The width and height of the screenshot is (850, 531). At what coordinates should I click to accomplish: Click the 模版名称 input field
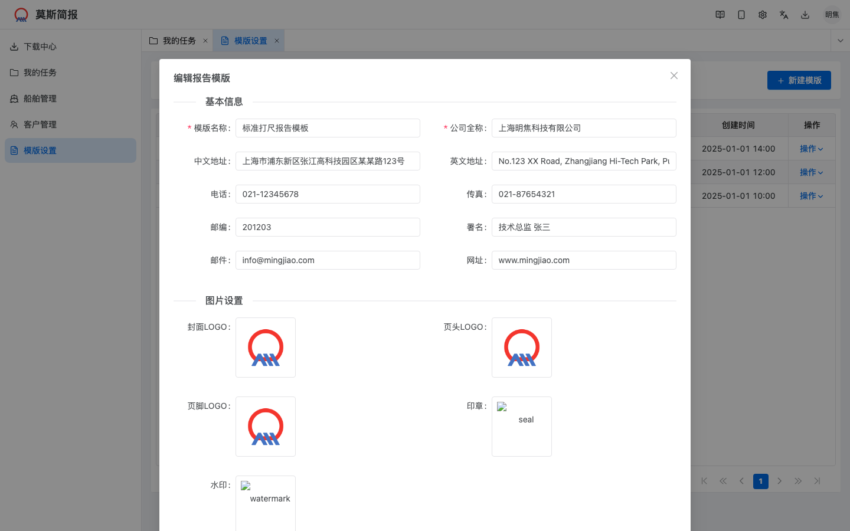pos(328,128)
